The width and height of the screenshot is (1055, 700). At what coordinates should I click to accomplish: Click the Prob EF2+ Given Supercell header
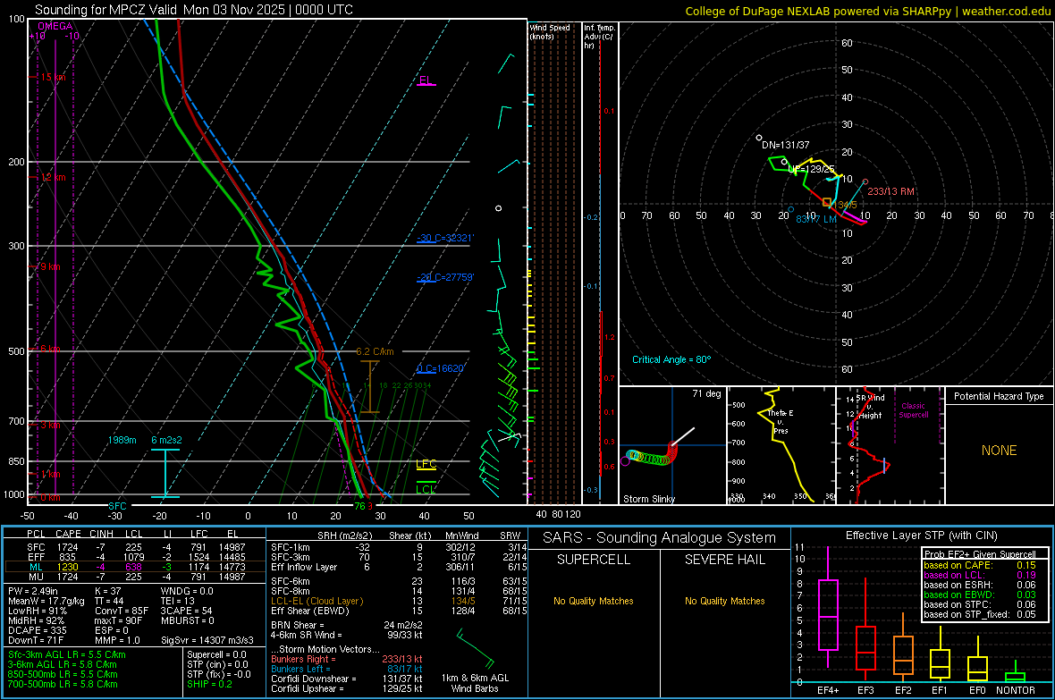click(x=980, y=554)
